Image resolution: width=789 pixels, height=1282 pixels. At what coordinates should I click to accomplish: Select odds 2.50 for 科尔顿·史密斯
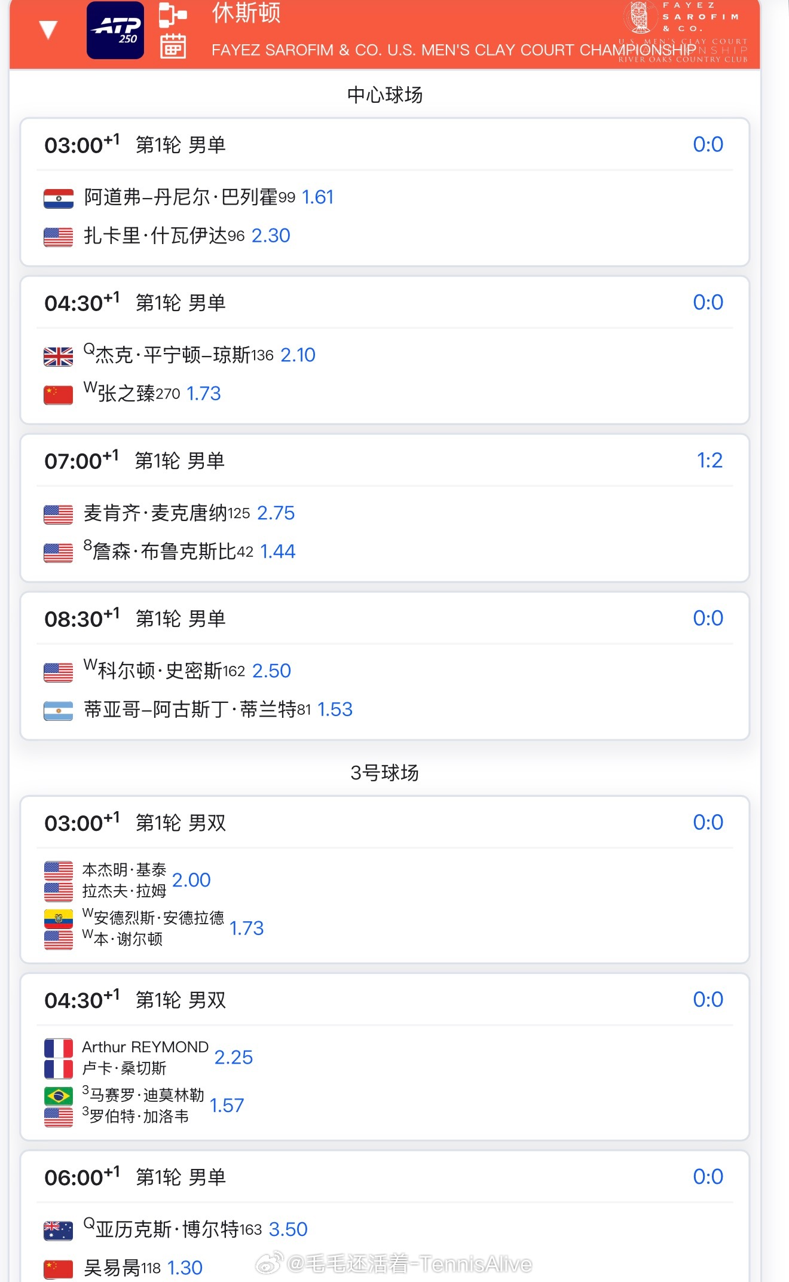[271, 671]
